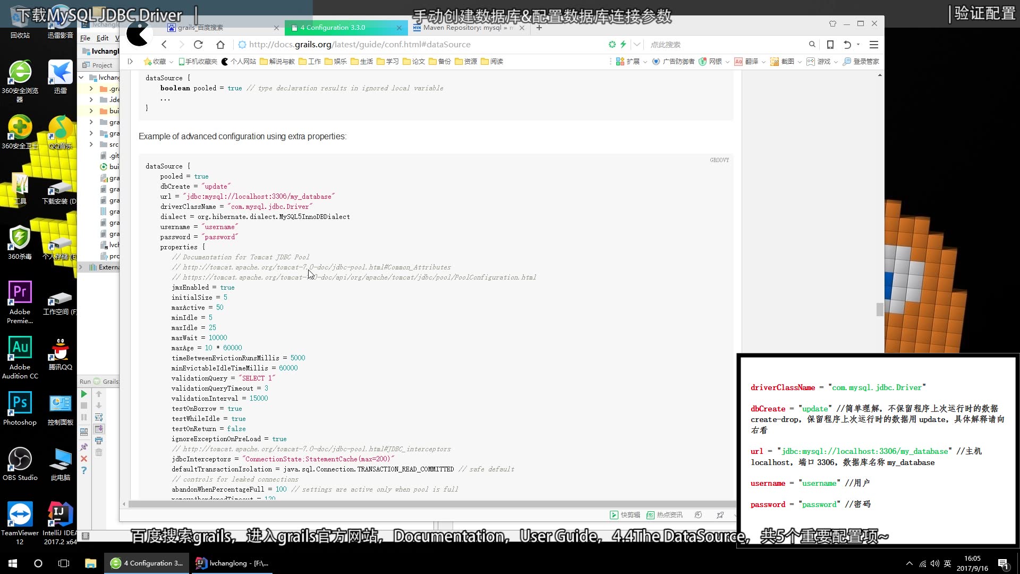Click the 点此搜索 search box

click(x=725, y=45)
